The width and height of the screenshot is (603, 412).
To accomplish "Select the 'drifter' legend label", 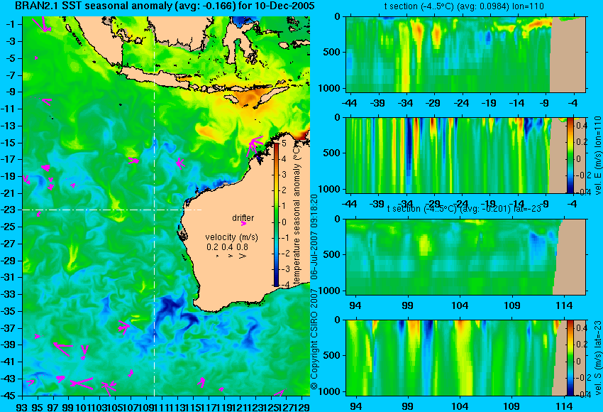I will (x=243, y=218).
